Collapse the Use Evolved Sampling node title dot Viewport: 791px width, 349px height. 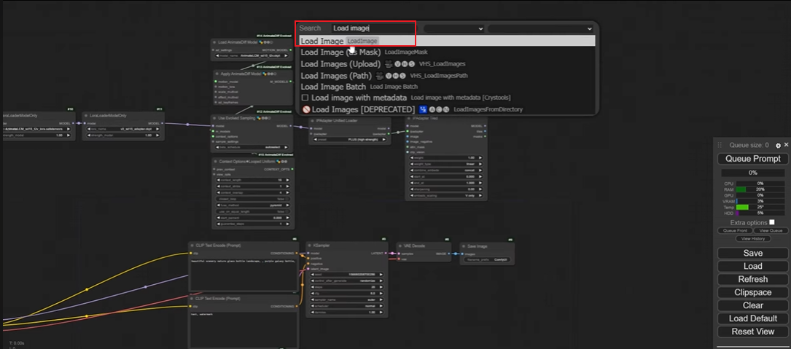click(214, 118)
